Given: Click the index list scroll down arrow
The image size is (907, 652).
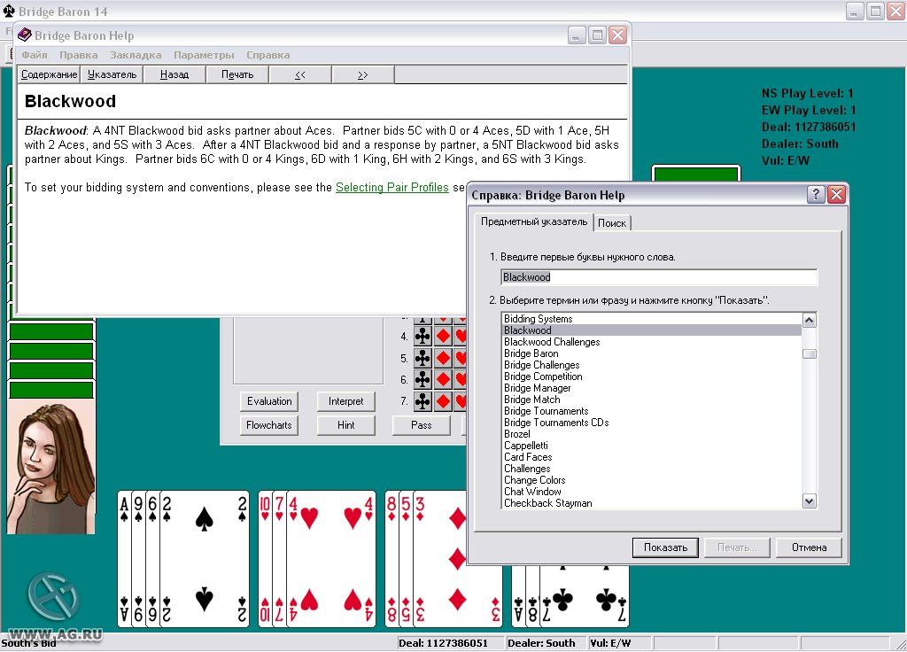Looking at the screenshot, I should [x=810, y=501].
